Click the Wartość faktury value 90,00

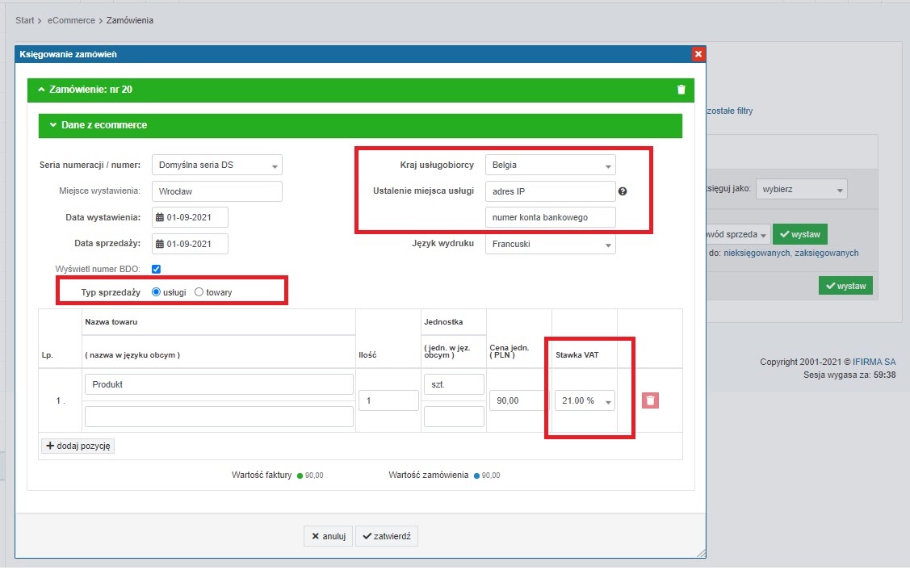pyautogui.click(x=314, y=476)
